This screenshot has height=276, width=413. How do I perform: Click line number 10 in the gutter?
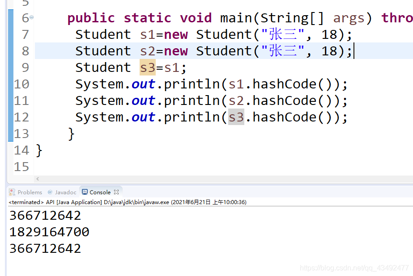click(x=21, y=84)
